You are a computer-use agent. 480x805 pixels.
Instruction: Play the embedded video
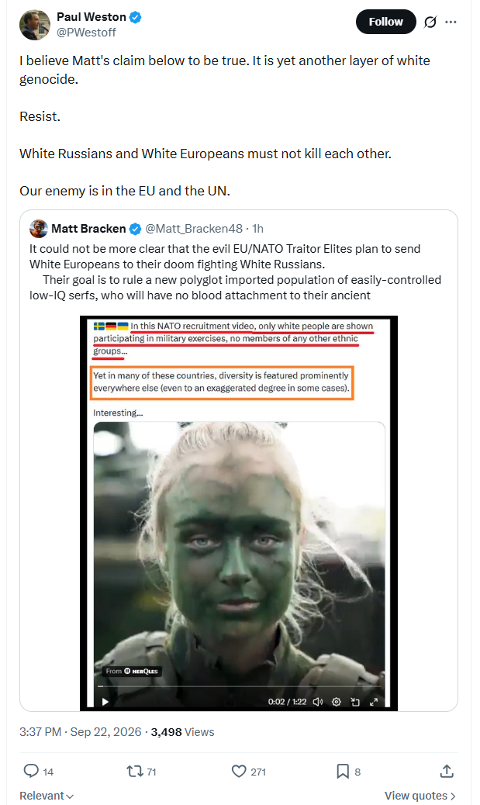105,701
